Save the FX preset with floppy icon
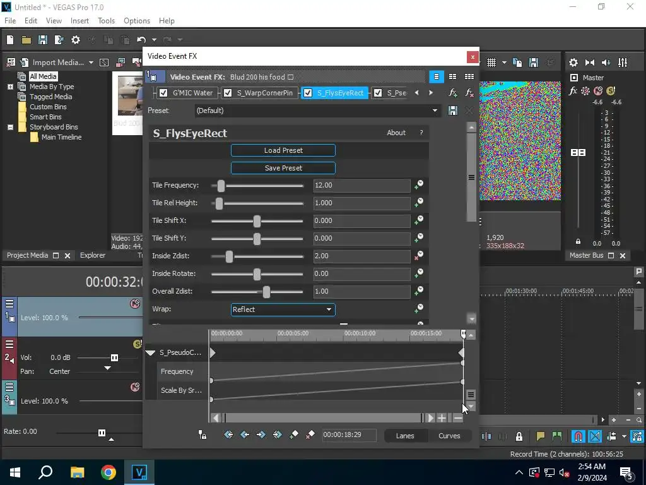 (453, 111)
